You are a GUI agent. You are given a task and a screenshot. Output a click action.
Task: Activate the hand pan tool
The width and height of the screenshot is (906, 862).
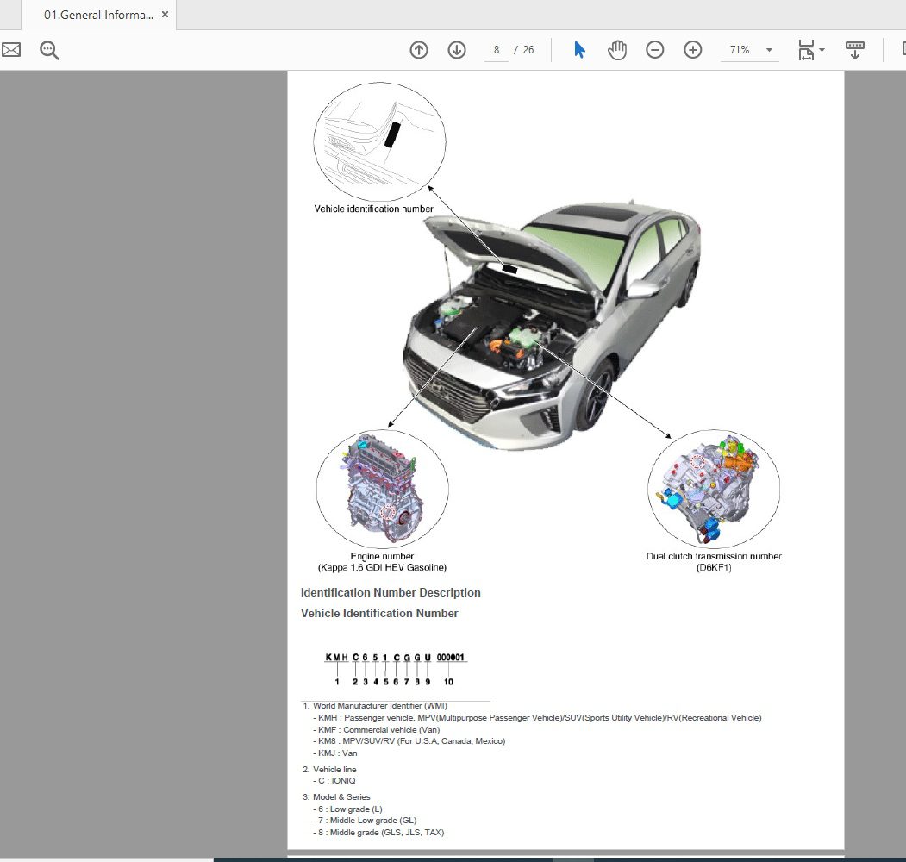point(617,50)
